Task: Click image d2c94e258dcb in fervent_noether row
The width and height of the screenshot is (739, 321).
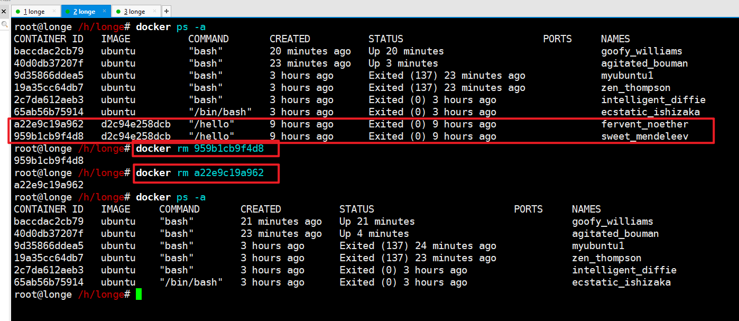Action: point(136,124)
